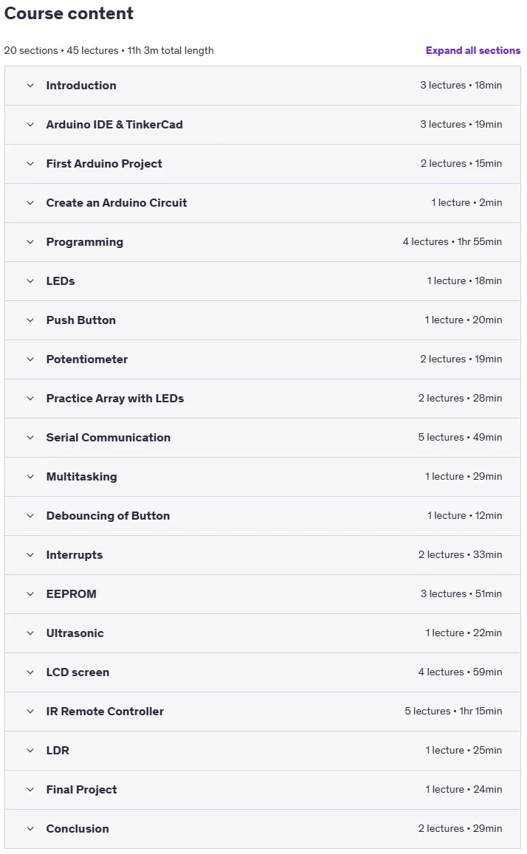This screenshot has width=527, height=854.
Task: Expand Debouncing of Button chevron
Action: (x=30, y=516)
